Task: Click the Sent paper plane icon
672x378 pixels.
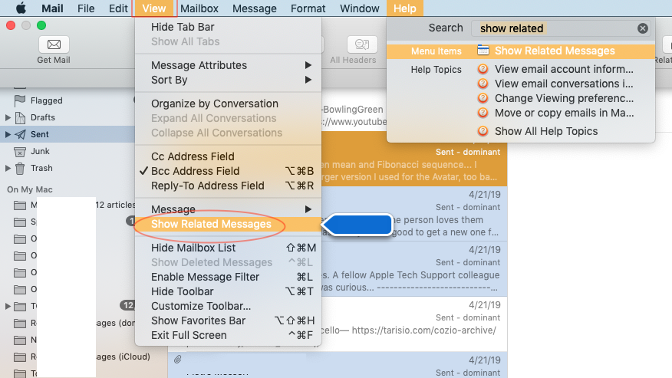Action: coord(20,135)
